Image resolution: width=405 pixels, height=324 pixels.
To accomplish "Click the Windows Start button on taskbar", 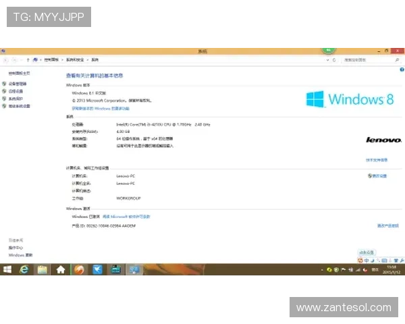I will (x=7, y=269).
